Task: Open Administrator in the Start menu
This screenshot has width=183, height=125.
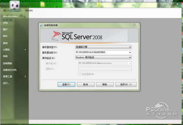Action: pyautogui.click(x=10, y=16)
